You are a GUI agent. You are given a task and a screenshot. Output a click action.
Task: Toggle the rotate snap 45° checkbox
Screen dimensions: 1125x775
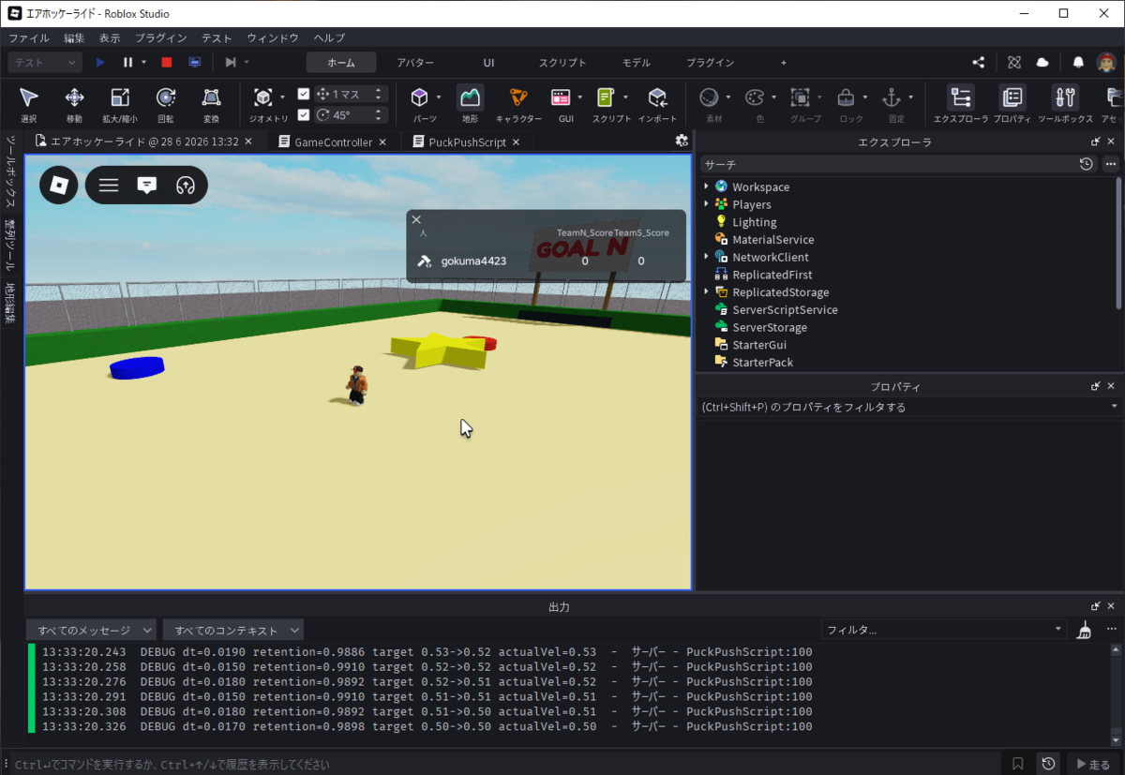tap(303, 114)
